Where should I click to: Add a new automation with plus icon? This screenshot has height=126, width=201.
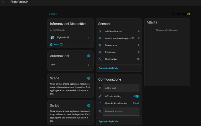(x=89, y=56)
